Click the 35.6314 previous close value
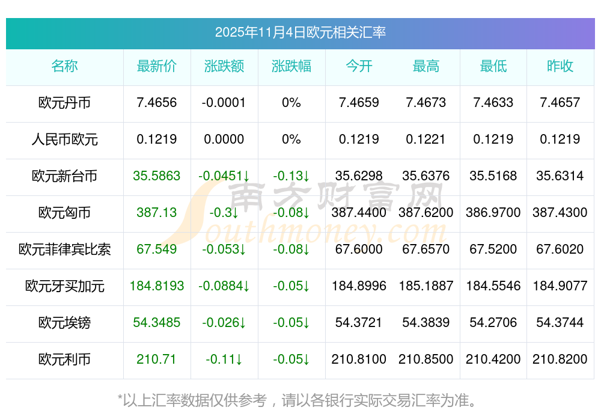The width and height of the screenshot is (601, 419). click(x=560, y=176)
